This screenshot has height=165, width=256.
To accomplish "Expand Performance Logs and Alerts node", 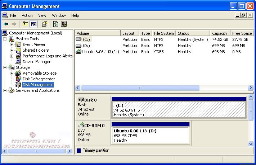I will click(12, 56).
